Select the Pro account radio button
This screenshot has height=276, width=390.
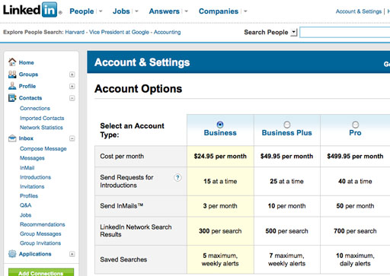tap(355, 125)
